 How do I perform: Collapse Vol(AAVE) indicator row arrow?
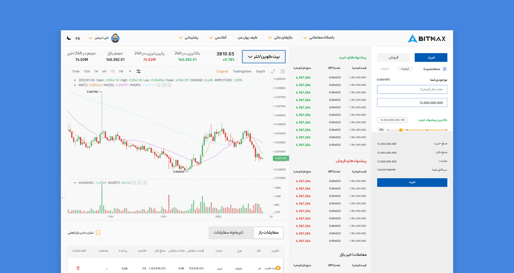(x=75, y=183)
